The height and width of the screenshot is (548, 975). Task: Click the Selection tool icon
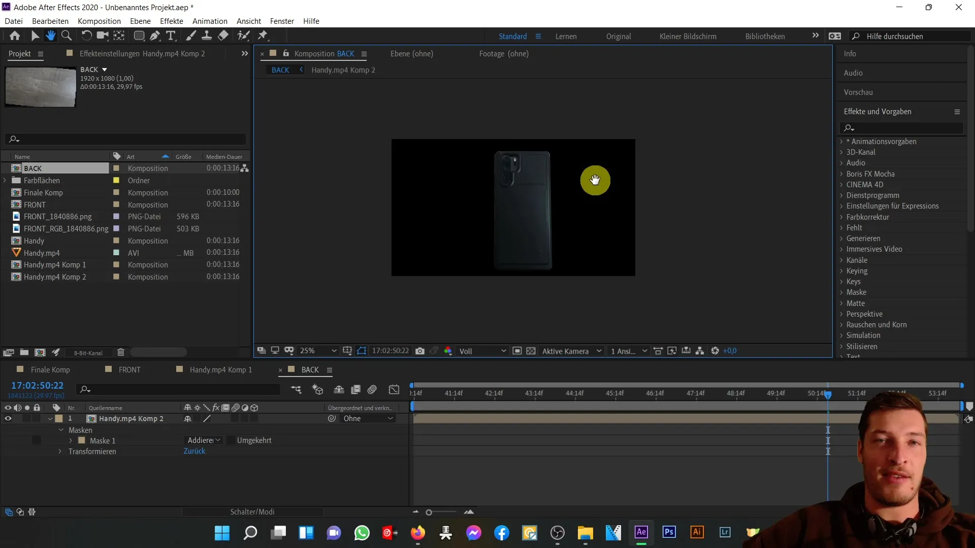(34, 36)
